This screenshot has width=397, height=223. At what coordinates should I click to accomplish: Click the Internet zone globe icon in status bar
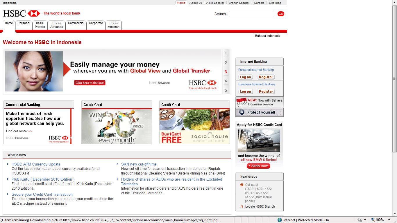pyautogui.click(x=279, y=220)
